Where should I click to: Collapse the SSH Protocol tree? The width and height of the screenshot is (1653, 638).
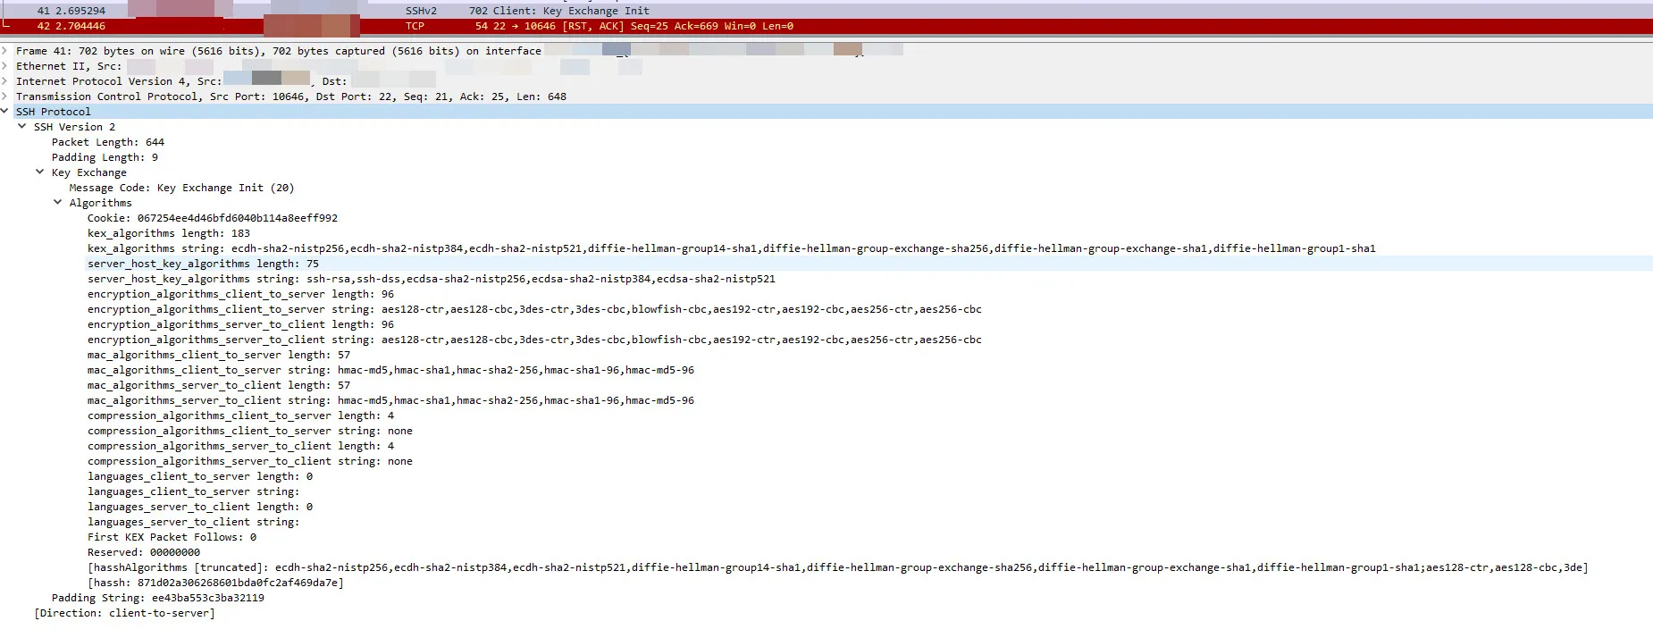coord(5,112)
